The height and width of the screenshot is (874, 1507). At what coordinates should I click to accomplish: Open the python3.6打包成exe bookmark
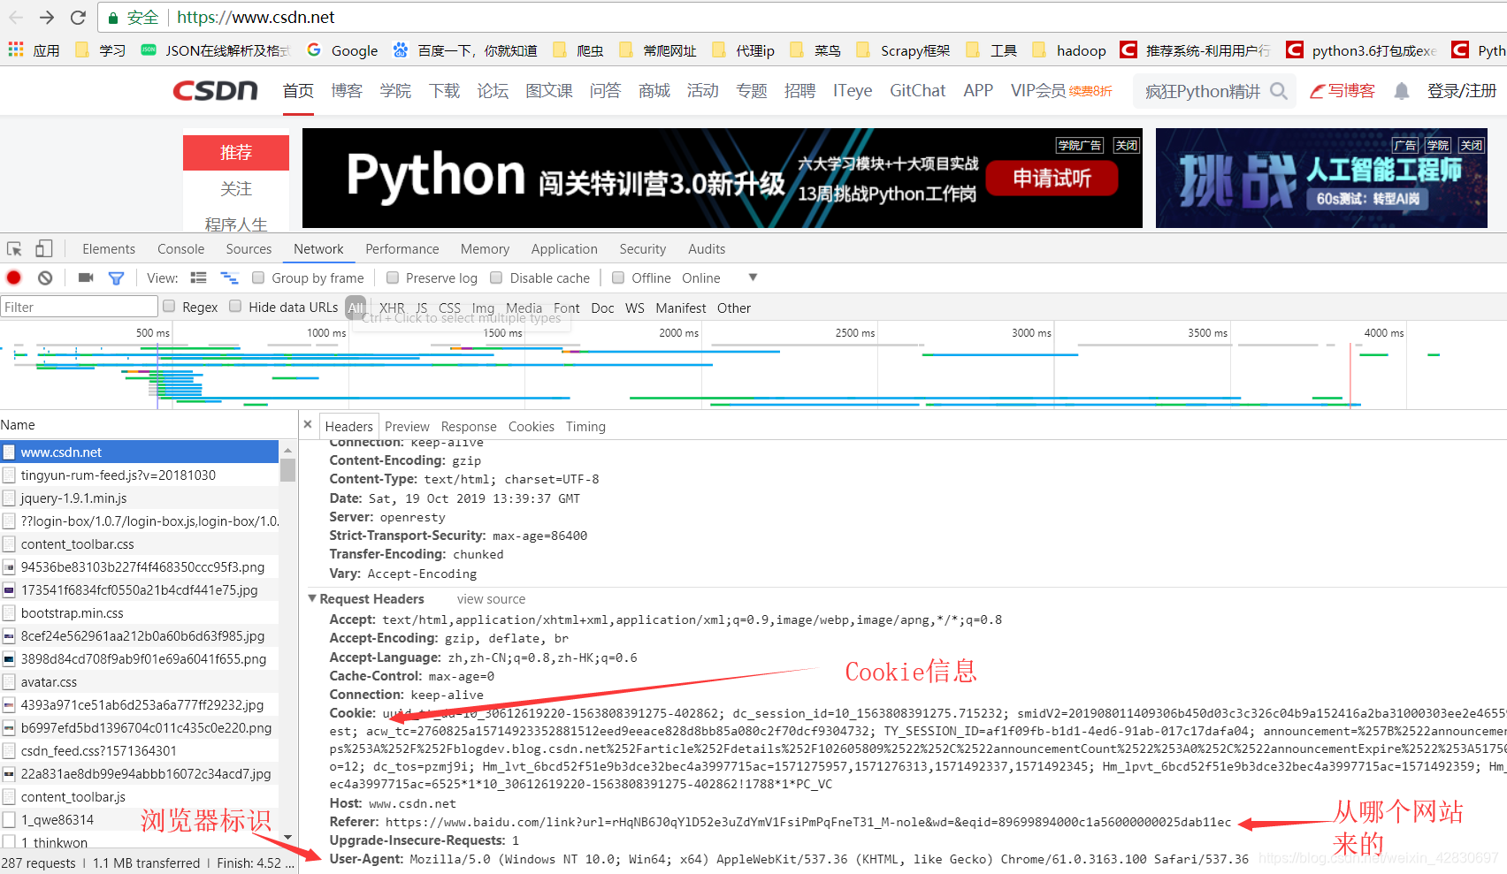[x=1362, y=50]
